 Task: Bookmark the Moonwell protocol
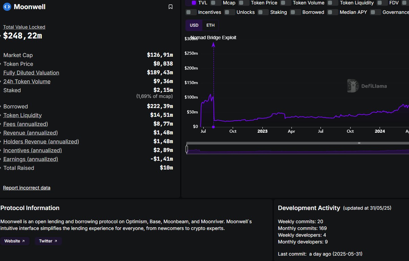[x=171, y=7]
